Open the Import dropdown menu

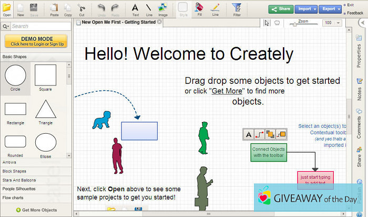[x=306, y=9]
